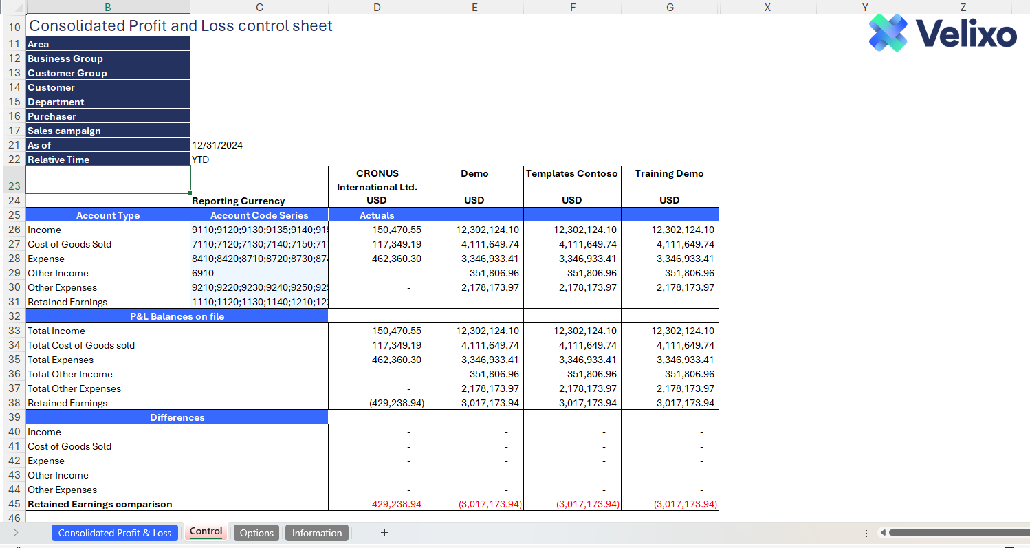Open the Information sheet tab
This screenshot has width=1030, height=548.
pyautogui.click(x=316, y=533)
